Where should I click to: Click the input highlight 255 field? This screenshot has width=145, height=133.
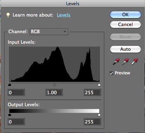coord(92,92)
